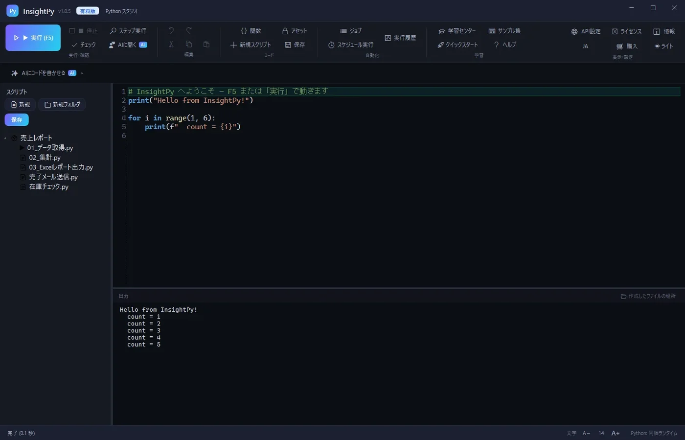Create a 新規スクリプト from ribbon
This screenshot has width=685, height=440.
(251, 45)
